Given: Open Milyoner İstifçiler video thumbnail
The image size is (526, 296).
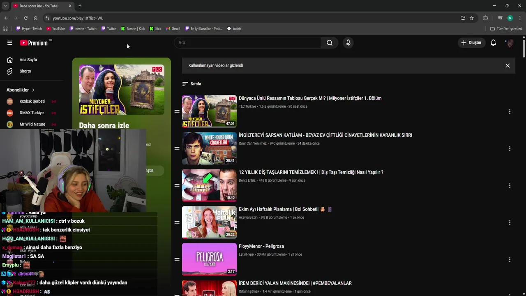Looking at the screenshot, I should click(x=209, y=111).
